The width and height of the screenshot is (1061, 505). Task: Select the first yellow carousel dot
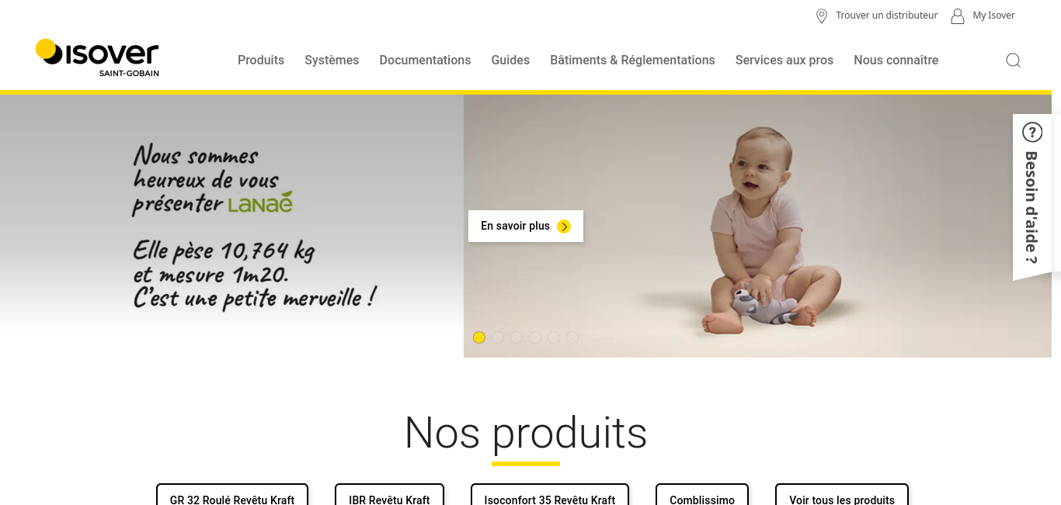click(x=479, y=337)
